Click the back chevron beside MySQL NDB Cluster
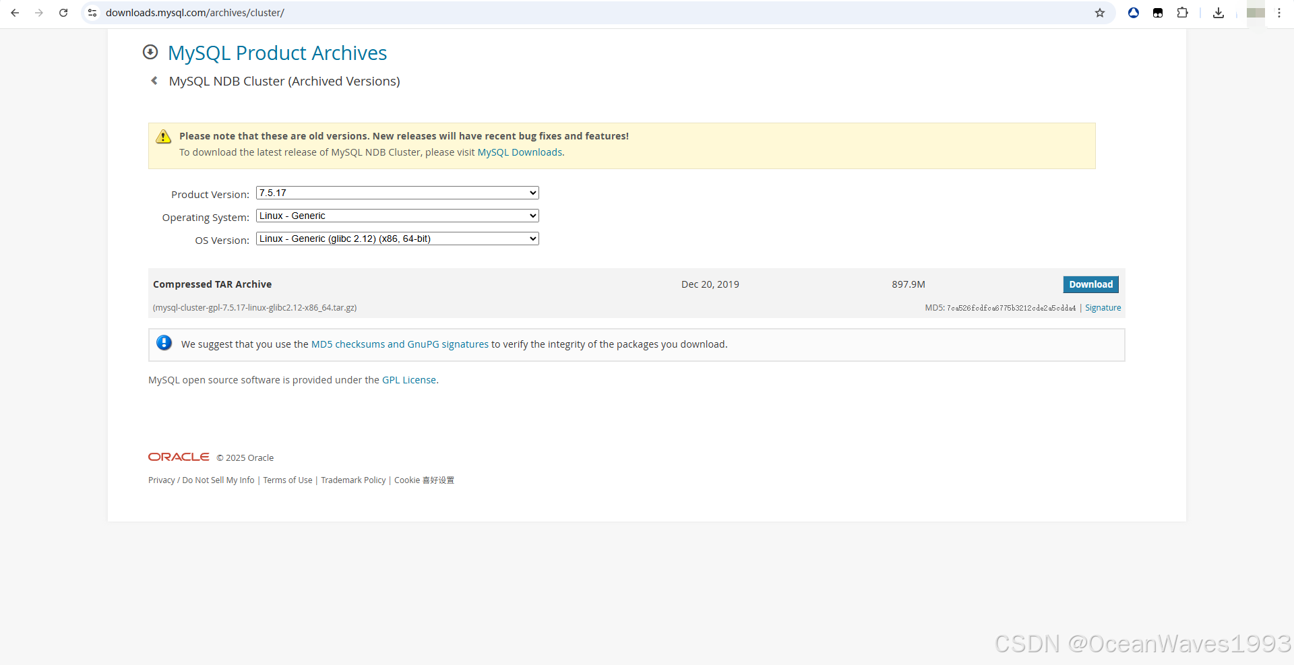The height and width of the screenshot is (665, 1294). (154, 81)
